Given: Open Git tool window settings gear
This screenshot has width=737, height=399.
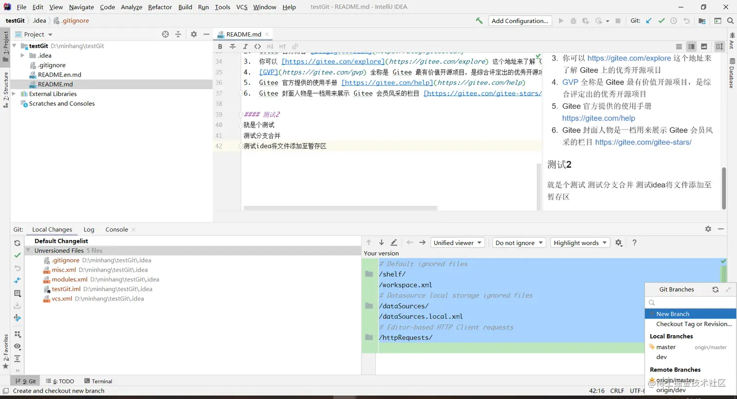Looking at the screenshot, I should [x=708, y=229].
